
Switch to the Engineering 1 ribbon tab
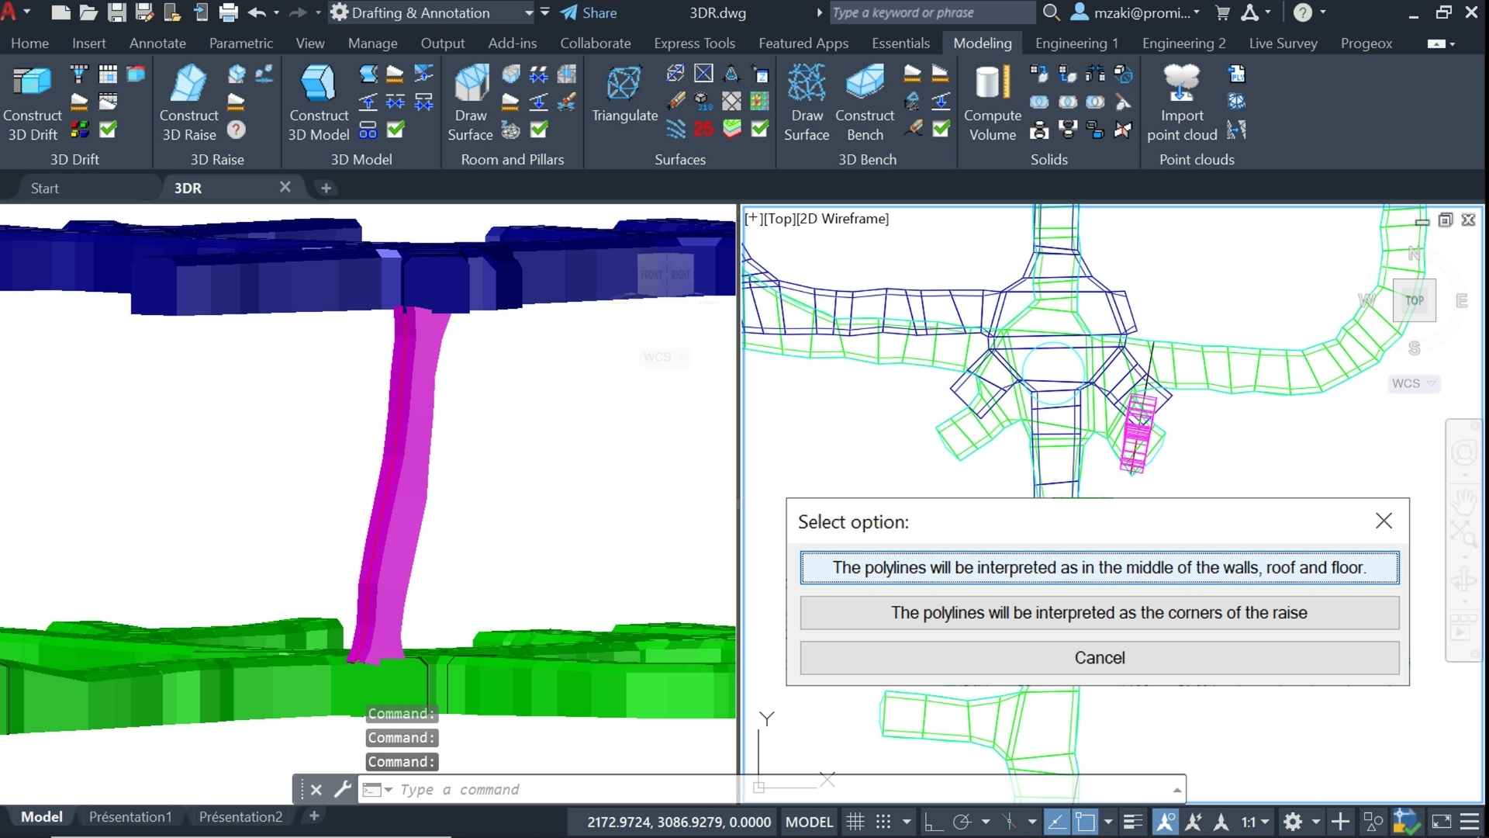point(1076,43)
